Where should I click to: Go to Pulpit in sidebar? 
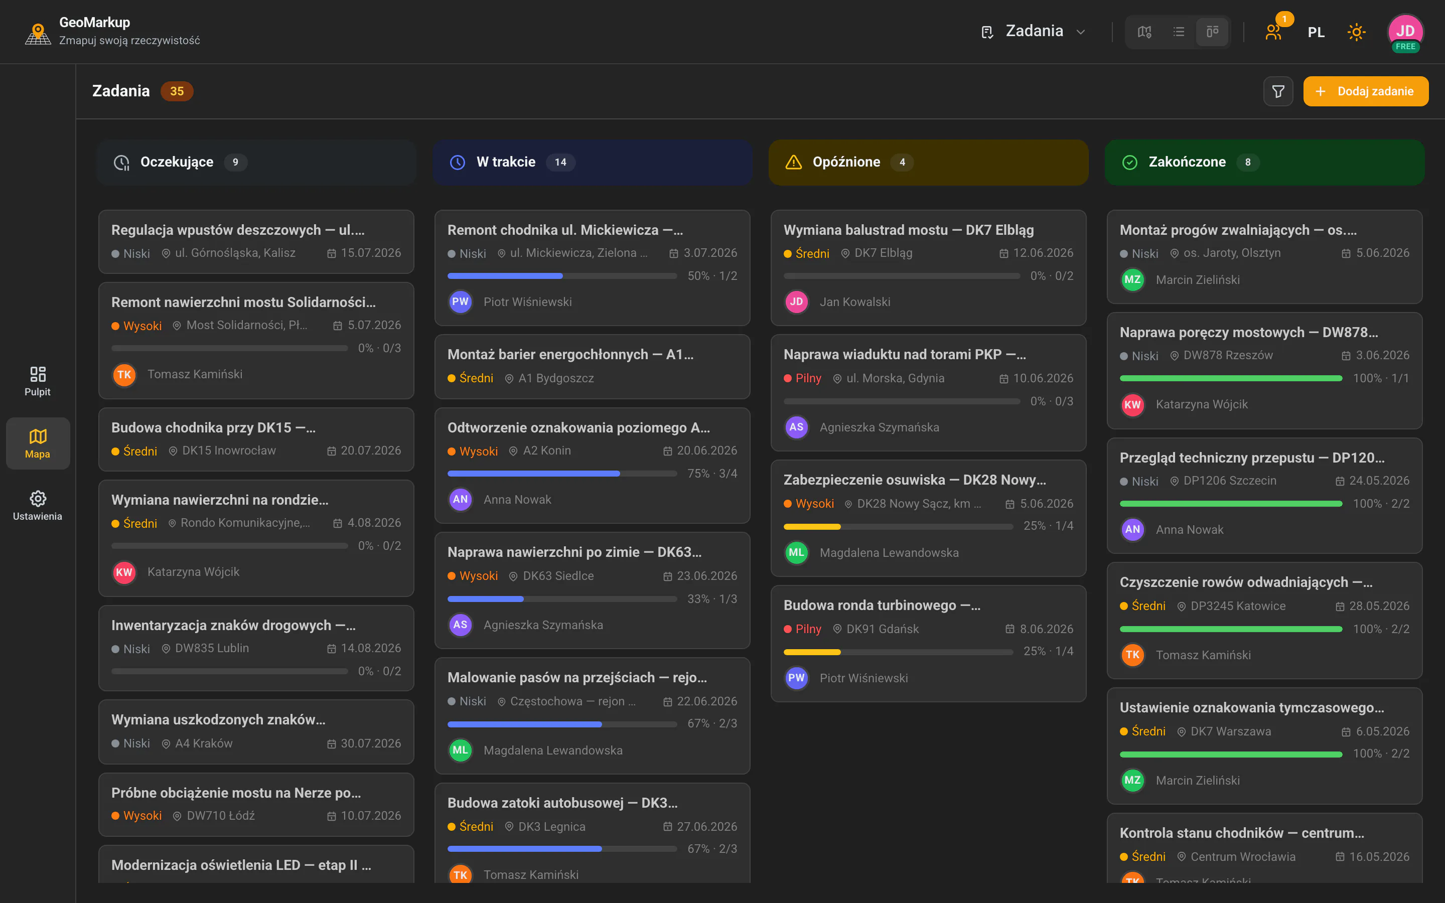[x=38, y=381]
